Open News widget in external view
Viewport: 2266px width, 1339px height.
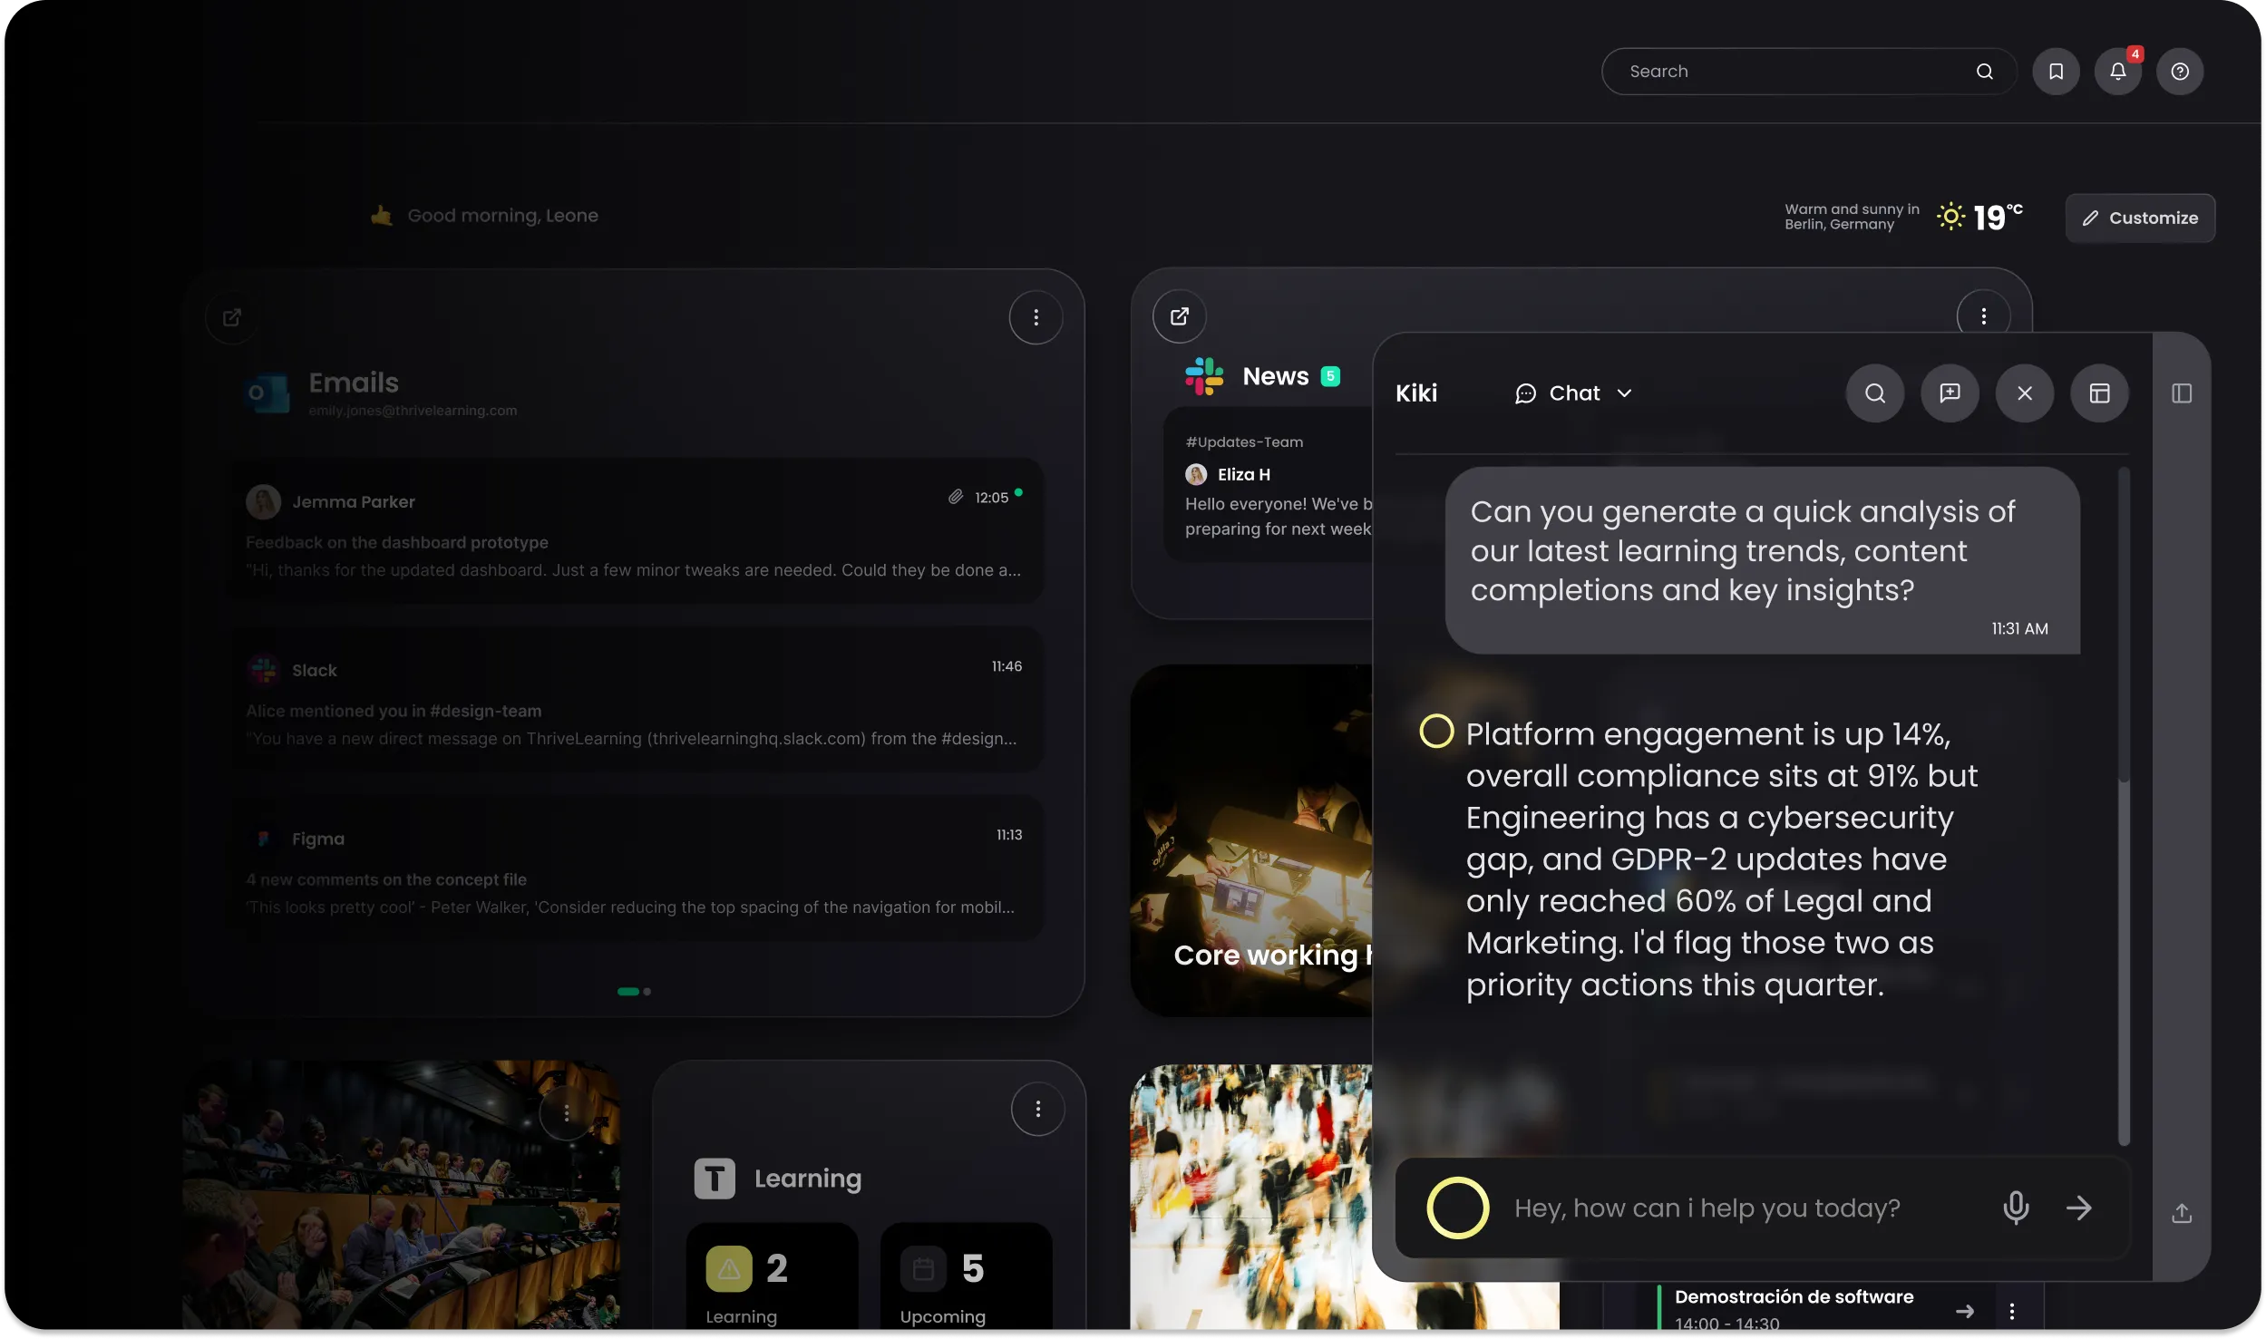point(1179,316)
